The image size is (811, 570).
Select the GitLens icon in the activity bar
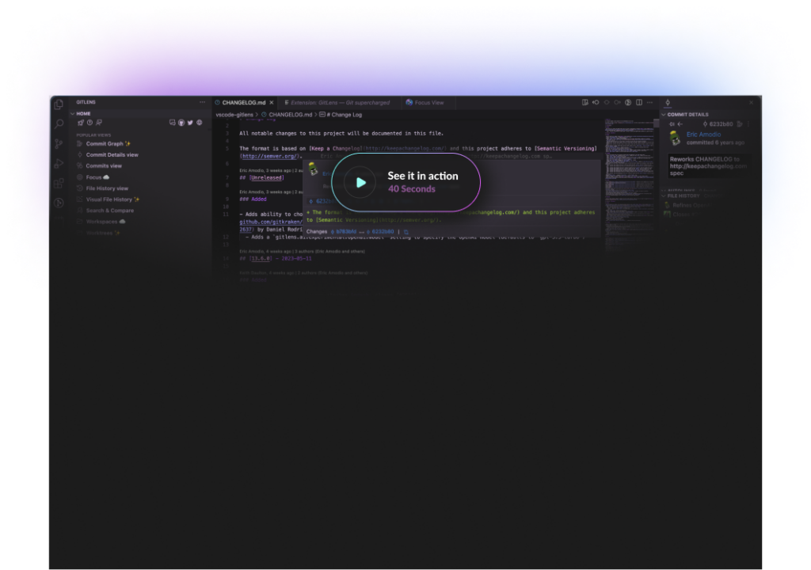(59, 203)
